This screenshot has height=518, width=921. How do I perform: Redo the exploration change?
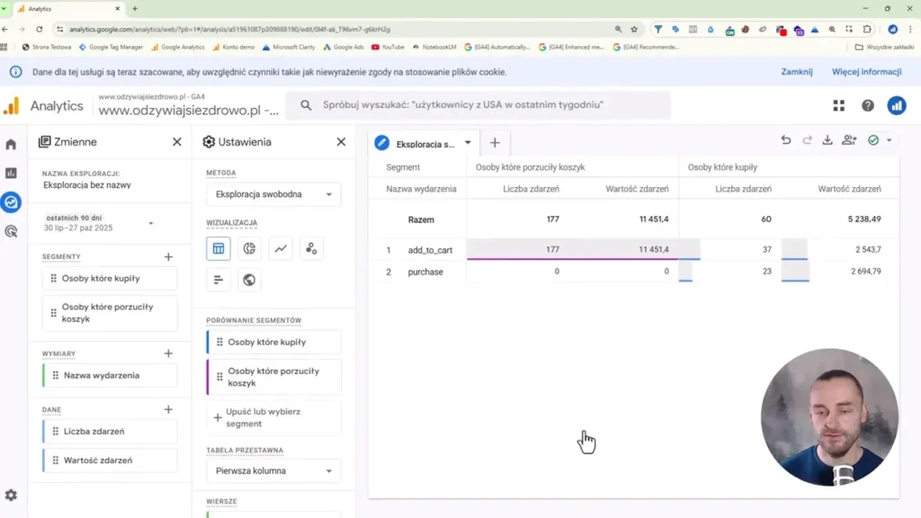tap(807, 140)
